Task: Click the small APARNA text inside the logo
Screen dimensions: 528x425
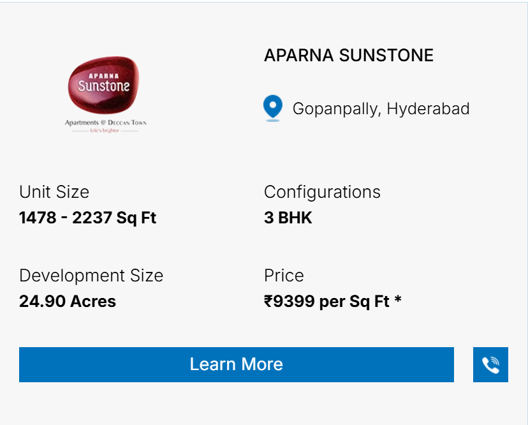Action: click(x=104, y=76)
